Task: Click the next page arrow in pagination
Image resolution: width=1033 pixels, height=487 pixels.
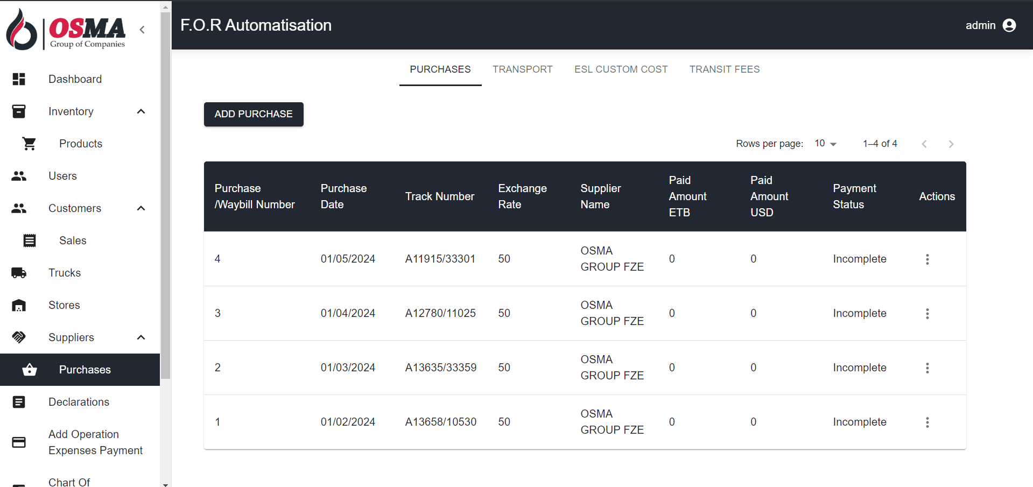Action: pos(951,144)
